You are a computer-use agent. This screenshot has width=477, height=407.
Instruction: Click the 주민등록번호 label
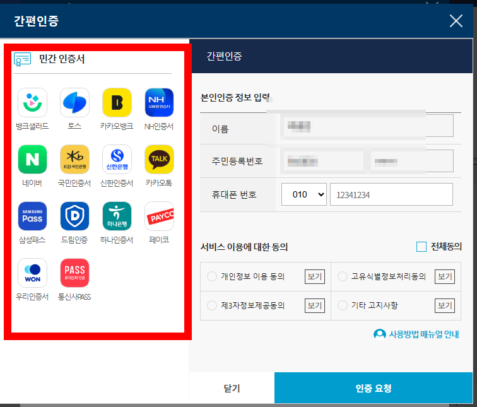[x=237, y=161]
